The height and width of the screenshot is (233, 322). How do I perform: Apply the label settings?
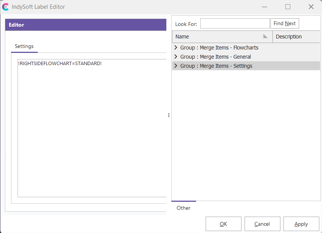tap(301, 224)
